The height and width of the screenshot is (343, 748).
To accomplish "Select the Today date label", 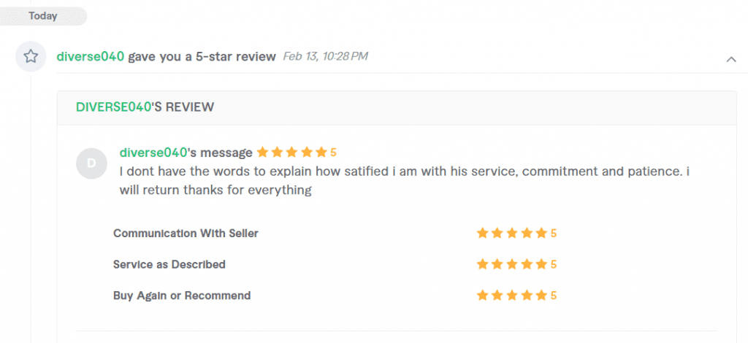I will coord(43,15).
